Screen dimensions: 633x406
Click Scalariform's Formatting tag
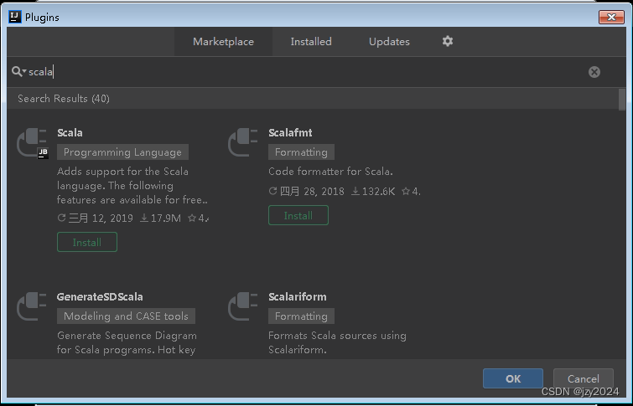(x=301, y=316)
